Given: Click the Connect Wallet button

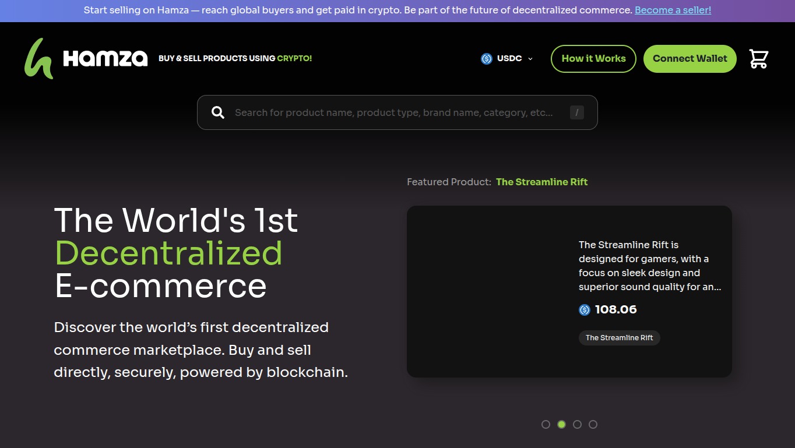Looking at the screenshot, I should [690, 58].
